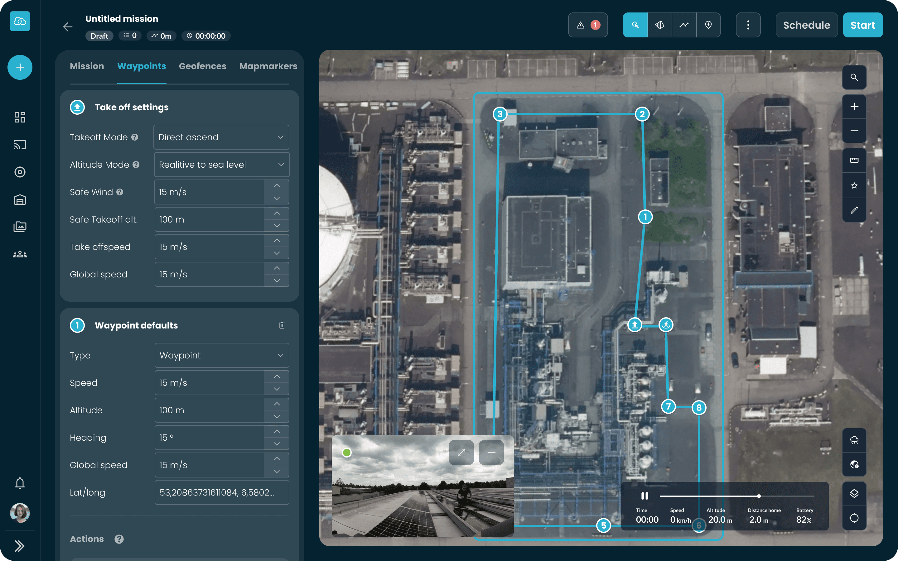Open the media gallery icon in the sidebar

19,226
